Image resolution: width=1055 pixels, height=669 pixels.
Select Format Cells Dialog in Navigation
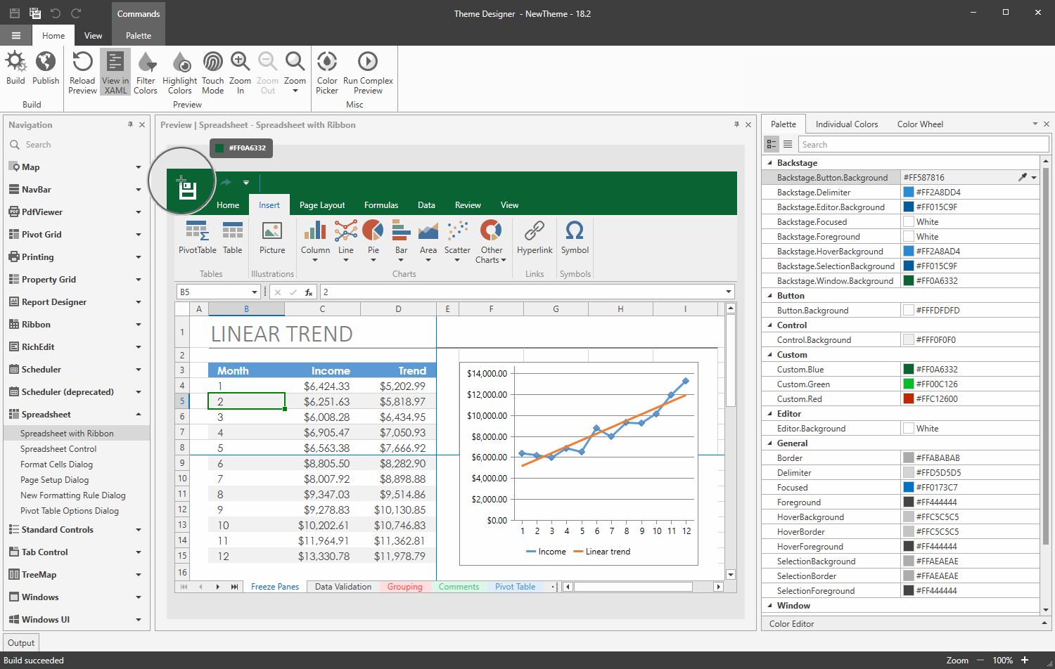click(58, 464)
